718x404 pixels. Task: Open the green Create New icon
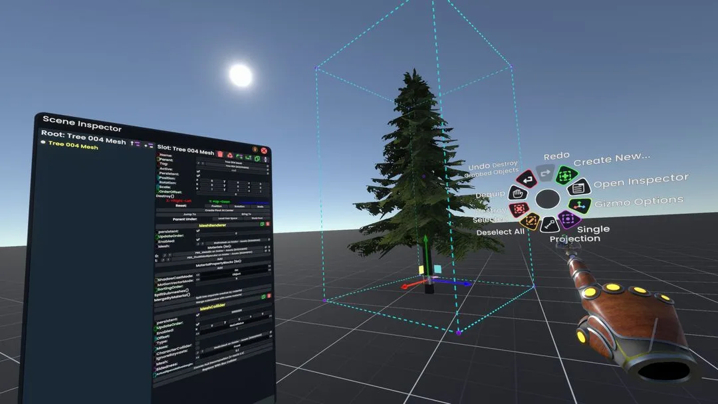(x=566, y=175)
